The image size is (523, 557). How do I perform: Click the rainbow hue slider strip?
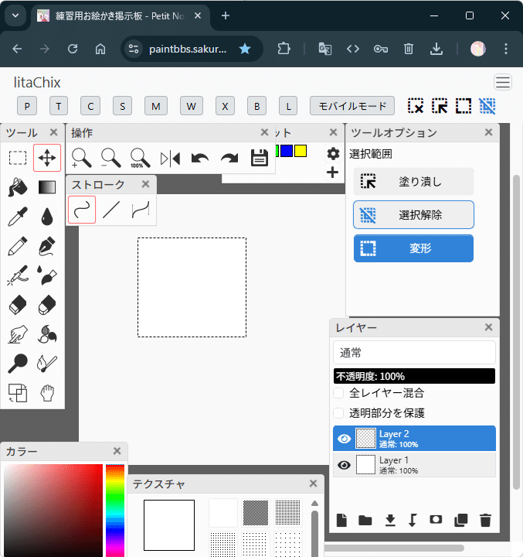tap(115, 510)
